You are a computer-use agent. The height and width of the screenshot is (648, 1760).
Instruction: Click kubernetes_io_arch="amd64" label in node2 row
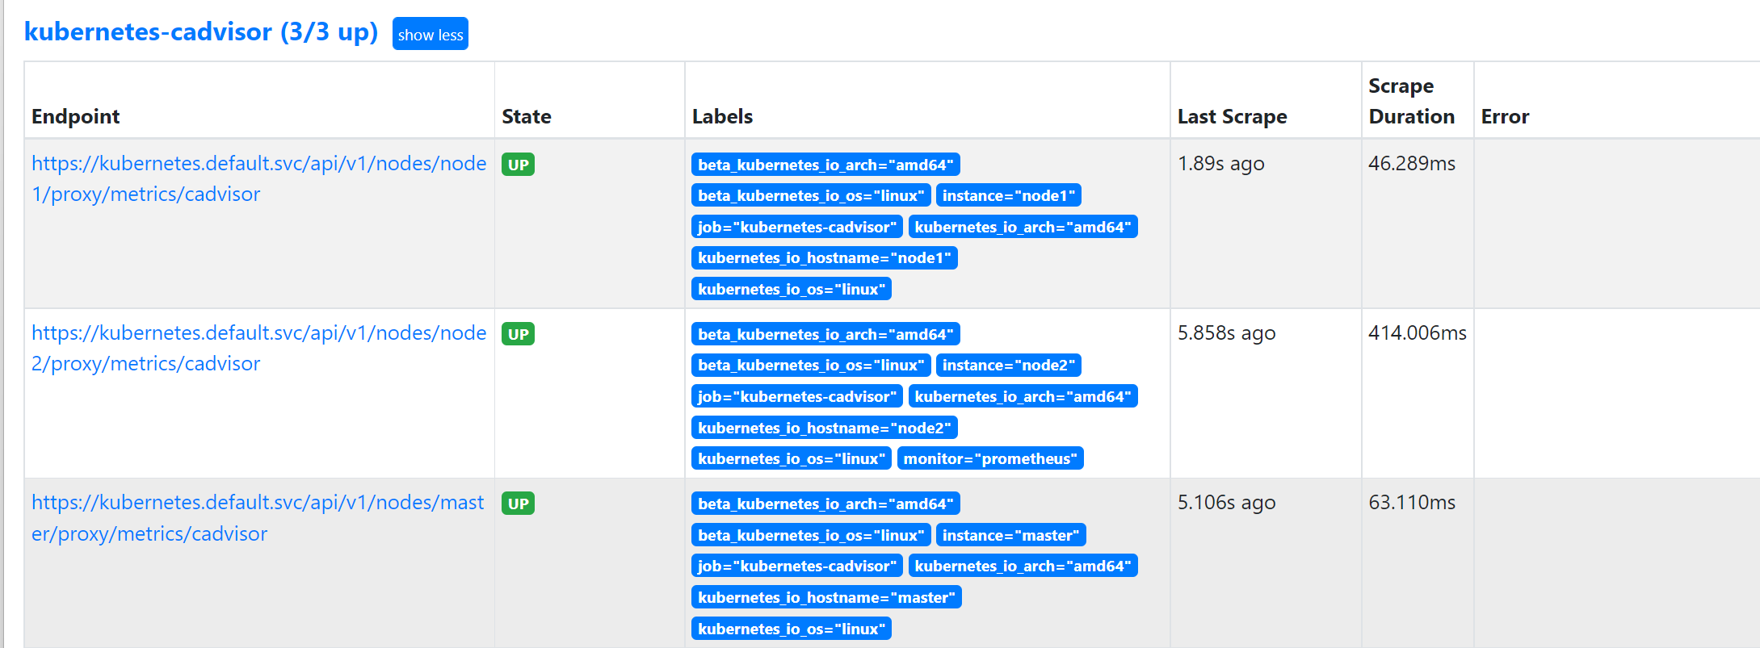tap(1023, 396)
